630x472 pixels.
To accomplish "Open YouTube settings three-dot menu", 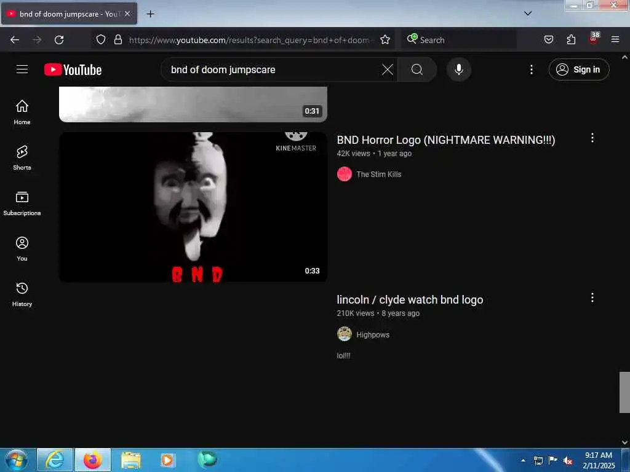I will 531,69.
